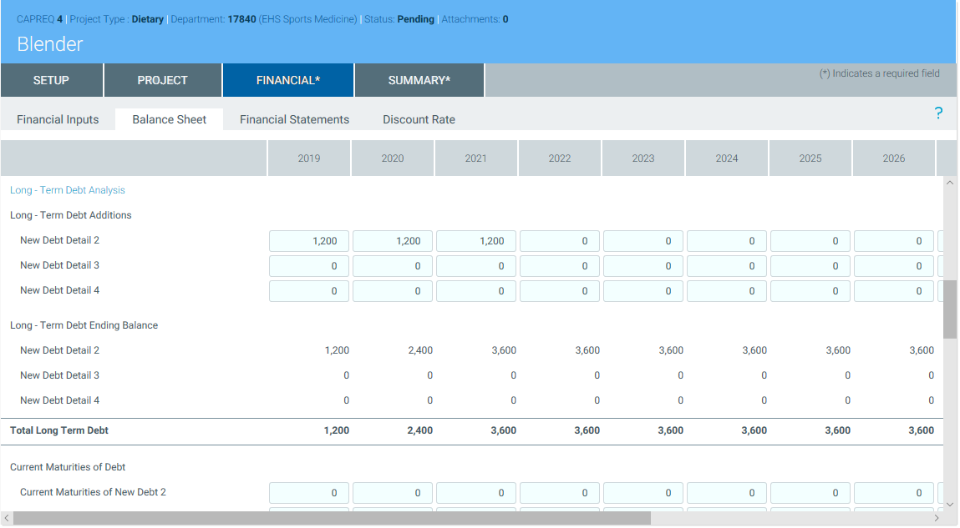The height and width of the screenshot is (528, 960).
Task: Click the vertical scrollbar up arrow
Action: 950,184
